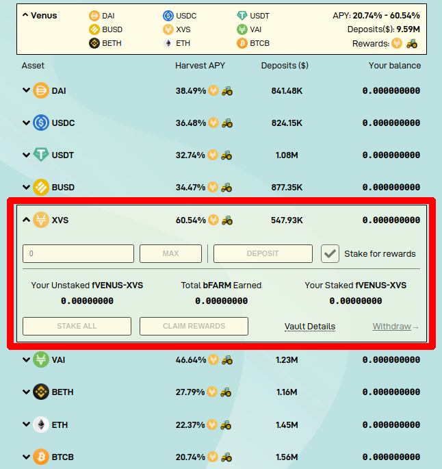442x469 pixels.
Task: Click the tractor icon in Venus header Rewards
Action: 412,44
